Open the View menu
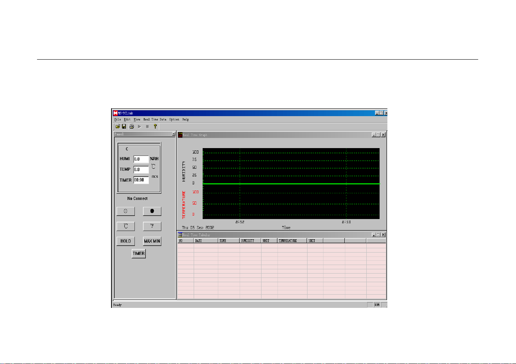This screenshot has height=364, width=516. [137, 120]
